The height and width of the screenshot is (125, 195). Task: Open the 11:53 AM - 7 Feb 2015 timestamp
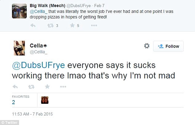click(33, 114)
